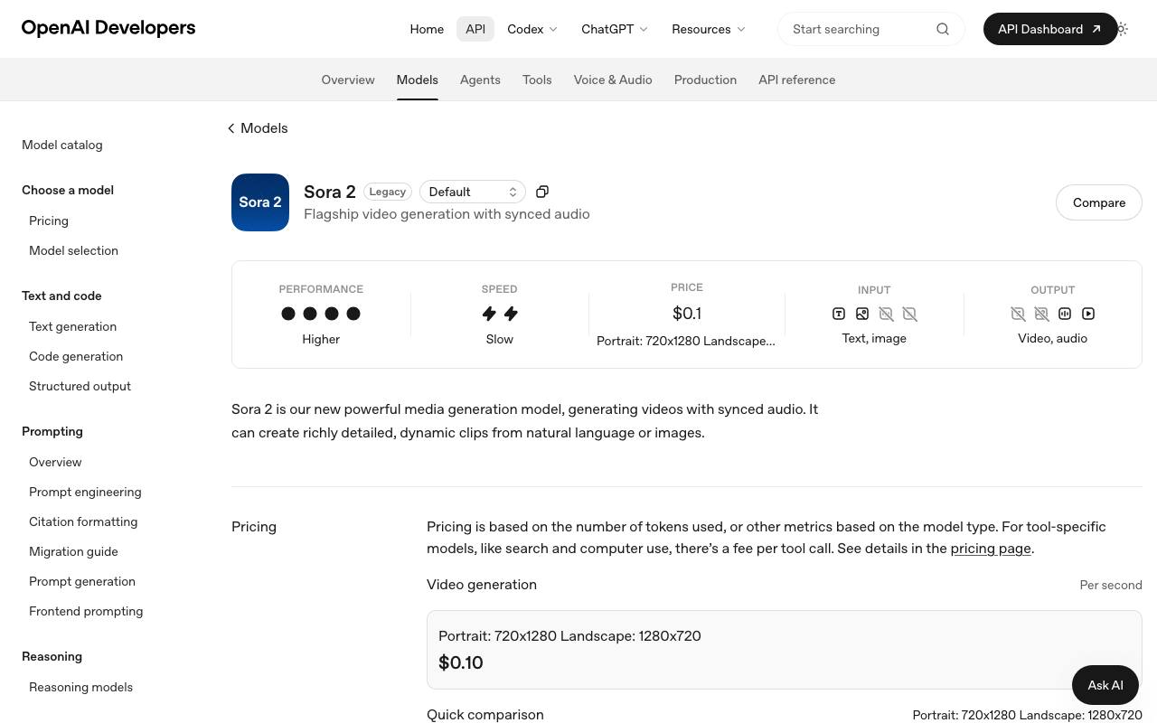This screenshot has height=723, width=1157.
Task: Click the Compare button
Action: 1099,202
